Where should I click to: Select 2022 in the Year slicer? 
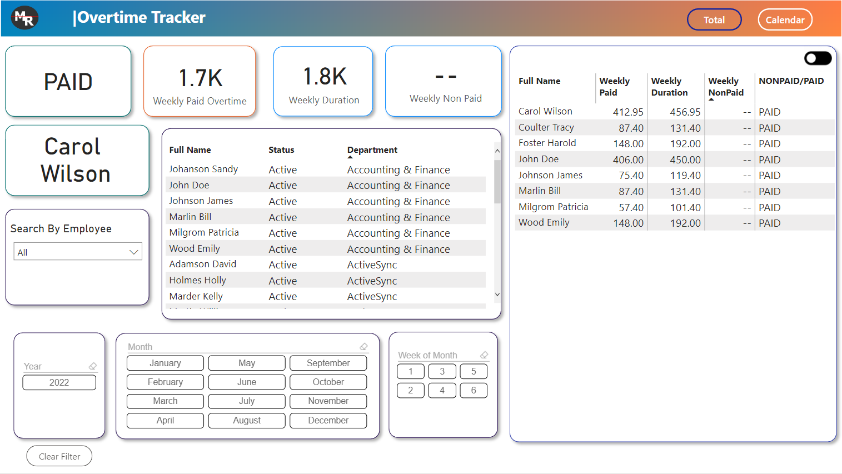click(x=59, y=383)
